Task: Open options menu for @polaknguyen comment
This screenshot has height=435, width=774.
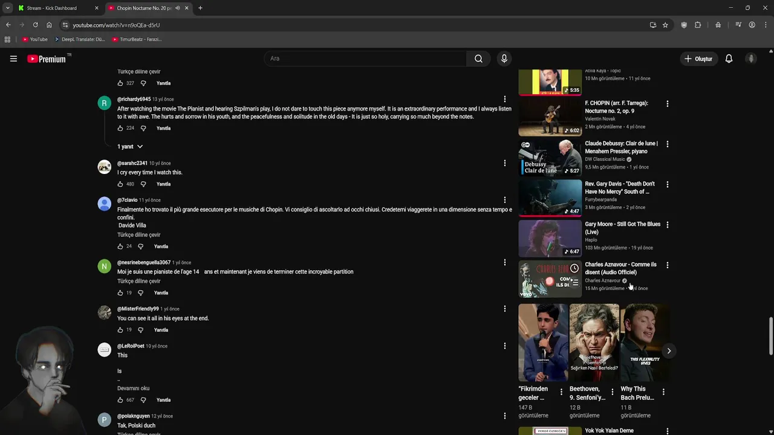Action: [505, 416]
